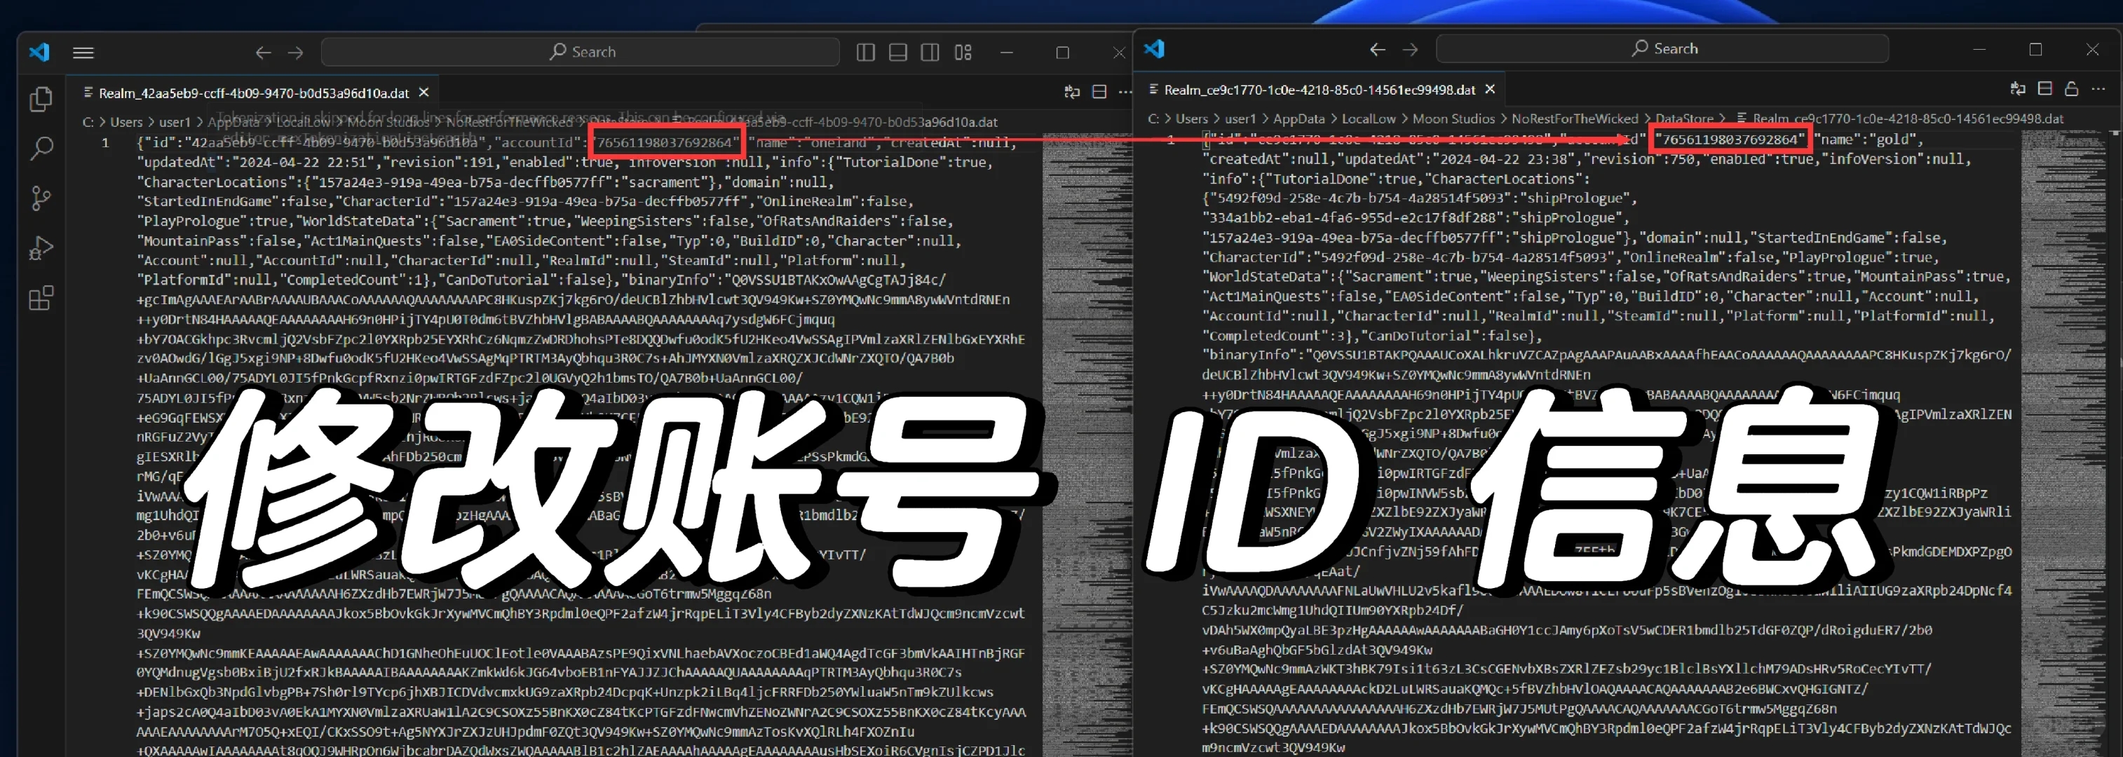2123x757 pixels.
Task: Go back using the left window's back arrow
Action: (x=263, y=53)
